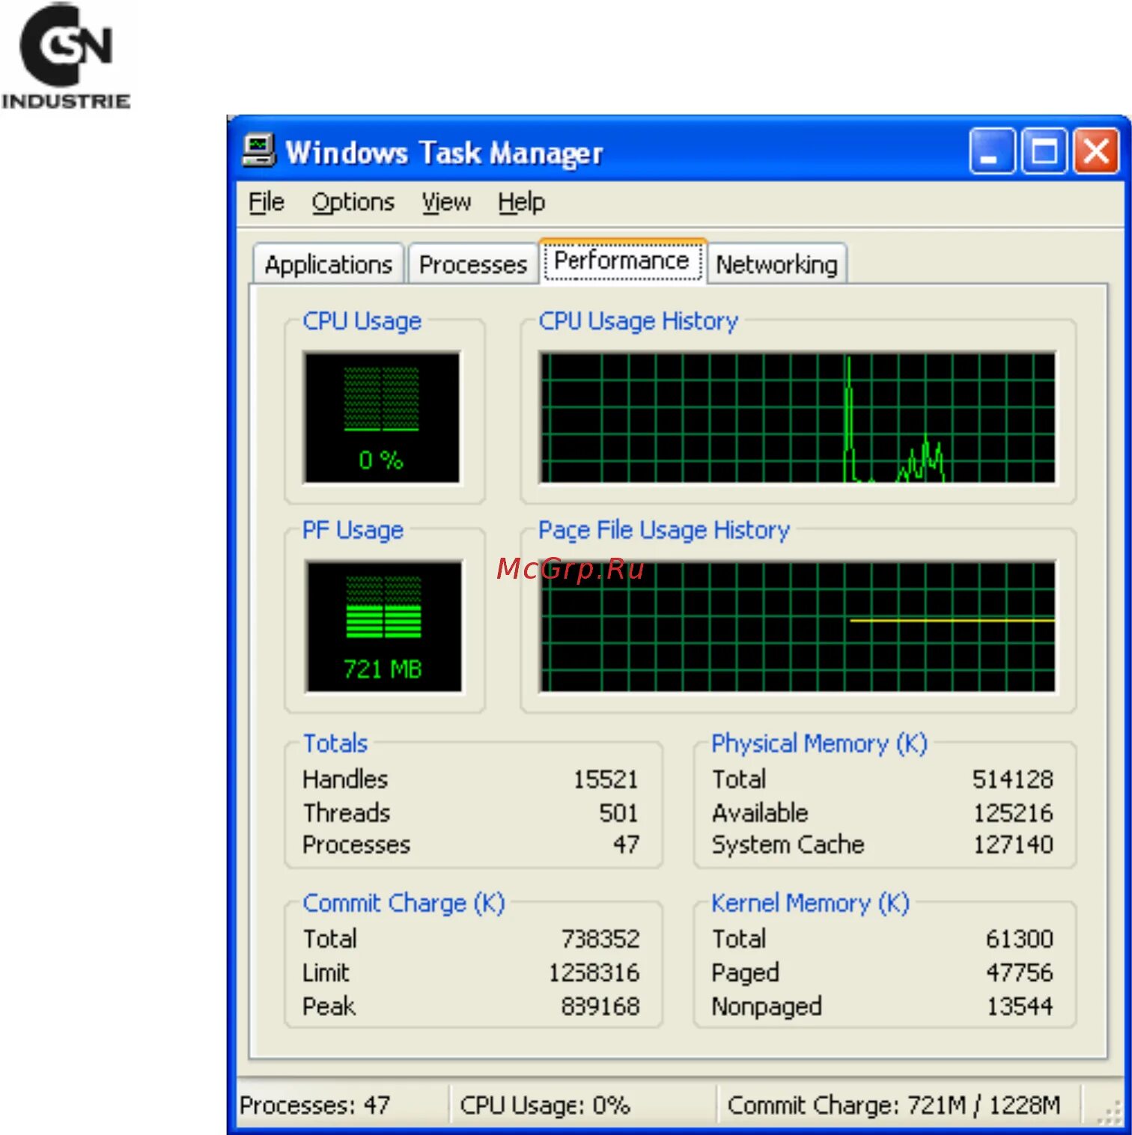Screen dimensions: 1132x1135
Task: Click the Processes total value 47
Action: click(627, 845)
